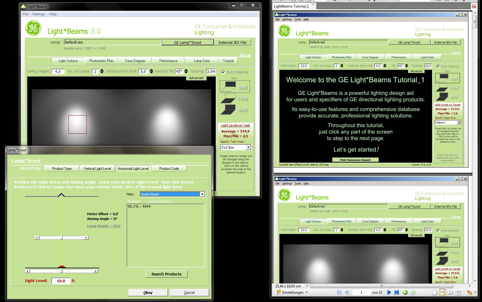Open the Help menu in Light*Beams 3.0

point(53,14)
